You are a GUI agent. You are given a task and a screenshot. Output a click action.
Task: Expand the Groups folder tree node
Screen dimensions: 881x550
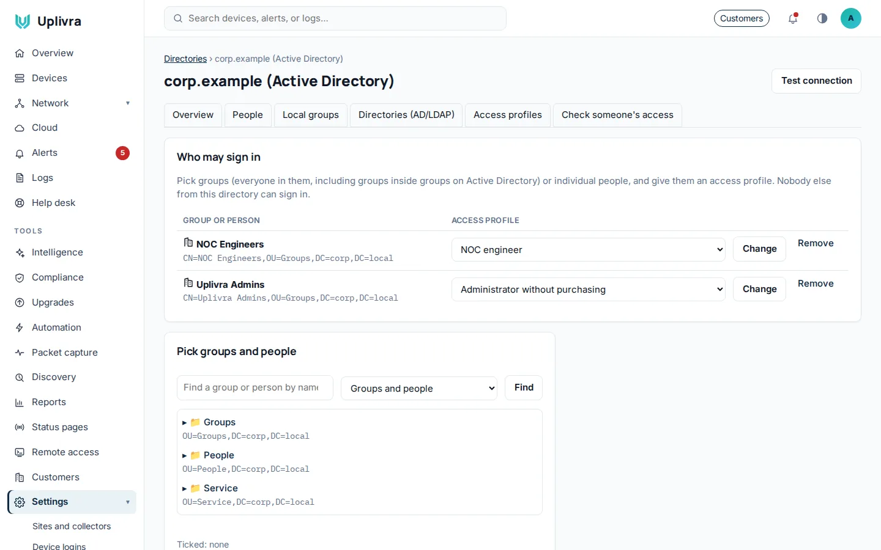[184, 422]
